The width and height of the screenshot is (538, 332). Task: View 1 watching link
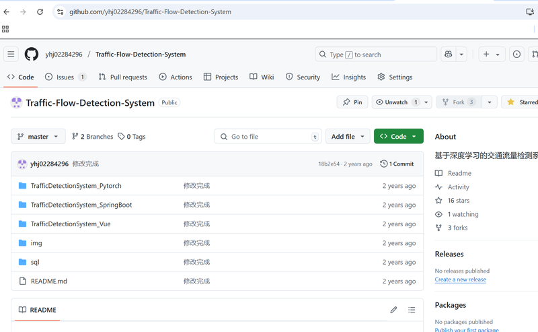pos(457,214)
